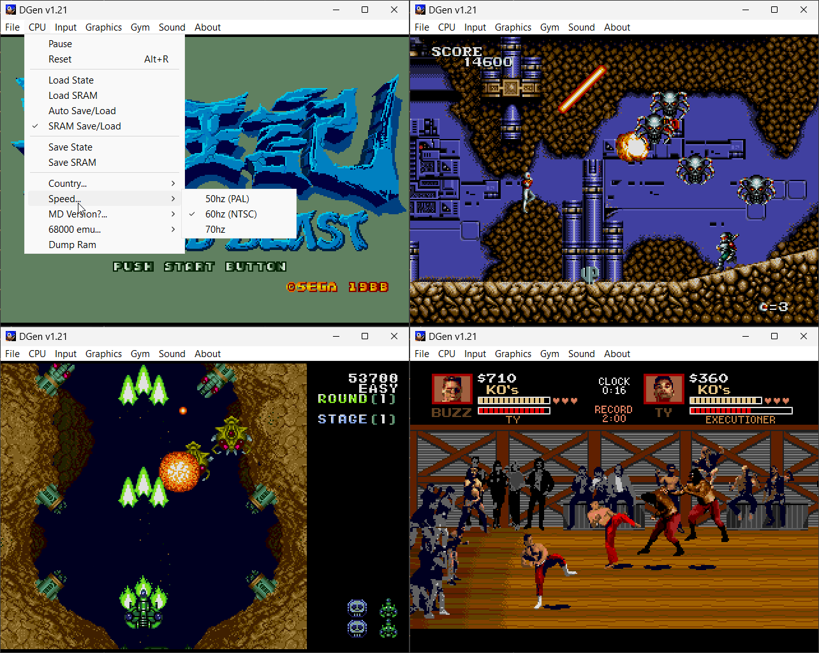Open Gym menu in bottom-right window
This screenshot has width=819, height=653.
coord(550,354)
